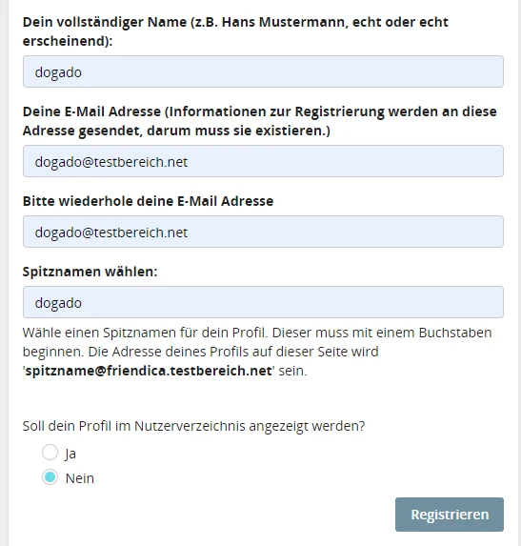Click the 'Nein' text label
This screenshot has height=546, width=521.
pyautogui.click(x=80, y=478)
